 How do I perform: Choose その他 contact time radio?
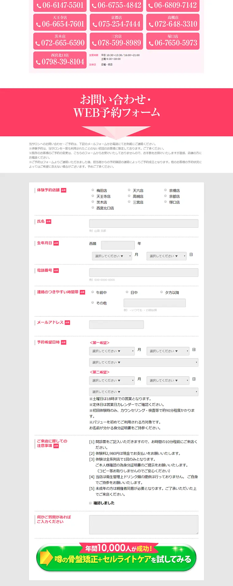coord(93,303)
